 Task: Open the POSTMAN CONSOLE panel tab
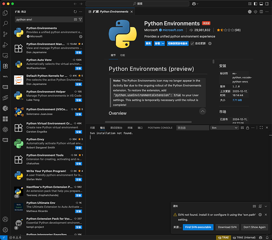click(160, 128)
